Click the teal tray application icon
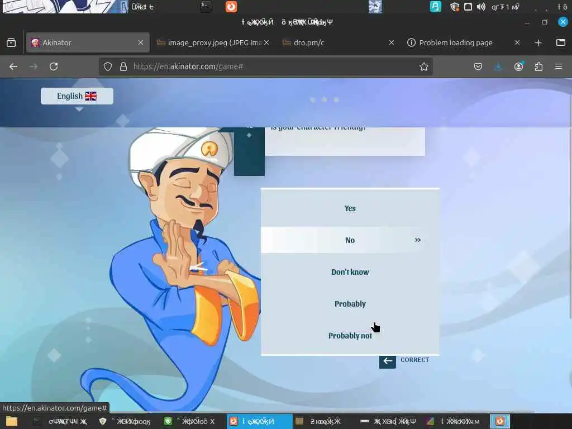 click(436, 7)
